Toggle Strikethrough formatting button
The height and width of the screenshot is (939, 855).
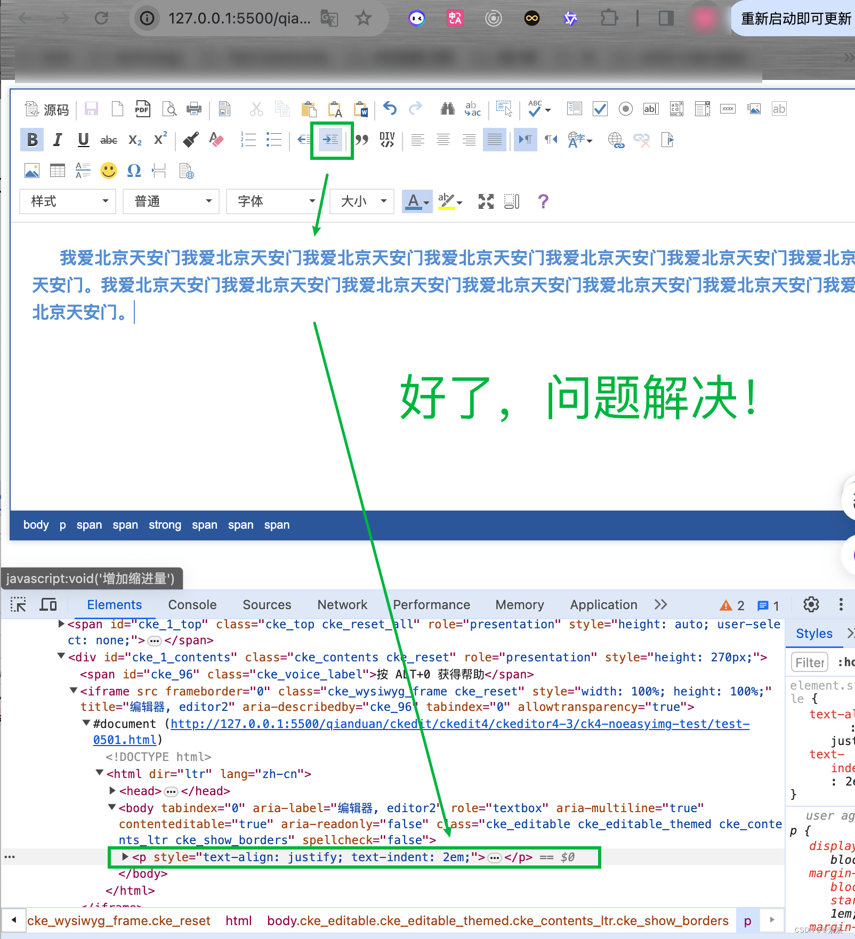point(109,140)
